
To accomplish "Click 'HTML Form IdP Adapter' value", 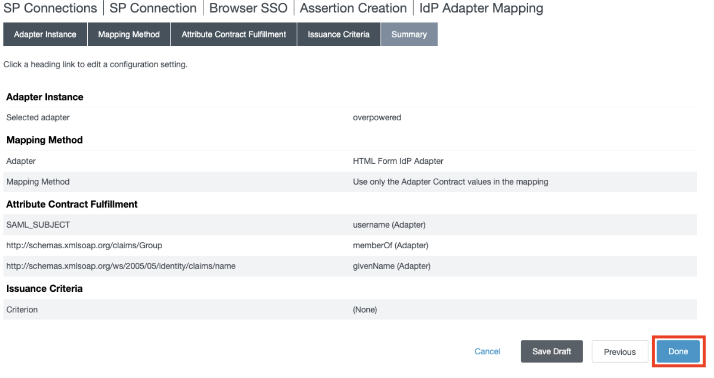I will pyautogui.click(x=398, y=161).
